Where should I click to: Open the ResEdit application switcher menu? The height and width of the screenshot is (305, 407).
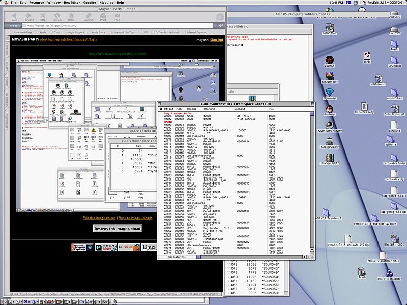pos(383,3)
